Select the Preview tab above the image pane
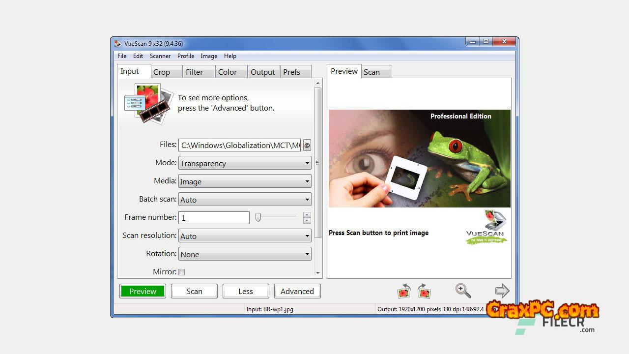Image resolution: width=629 pixels, height=354 pixels. point(344,71)
